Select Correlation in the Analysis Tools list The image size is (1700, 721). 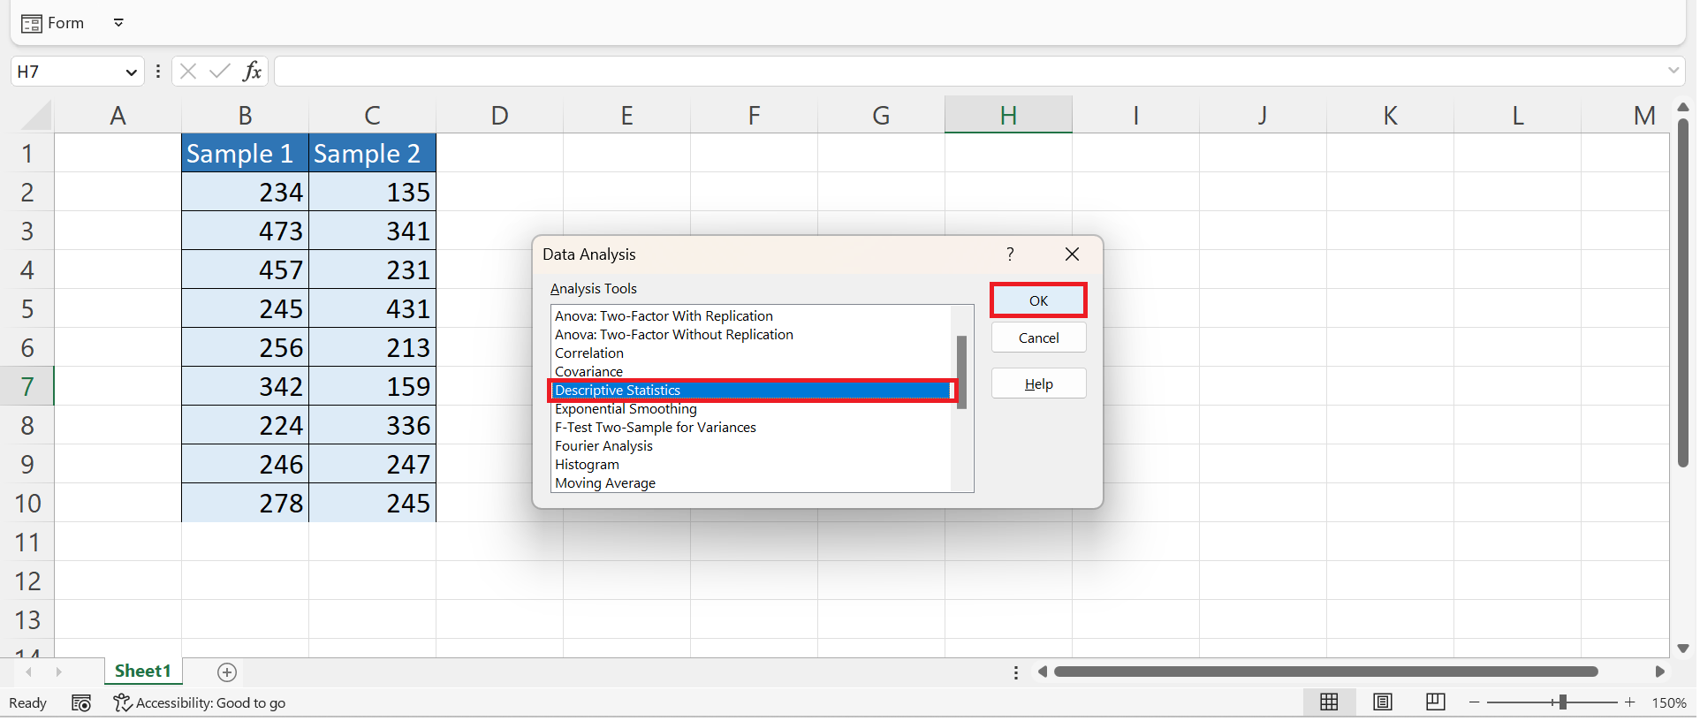pos(588,353)
